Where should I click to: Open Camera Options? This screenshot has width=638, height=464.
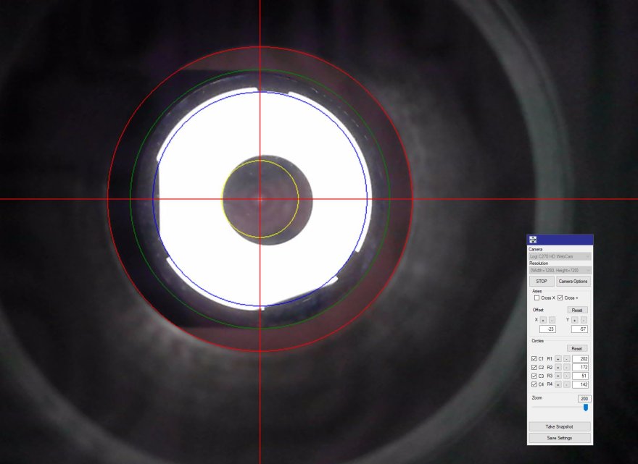point(573,281)
